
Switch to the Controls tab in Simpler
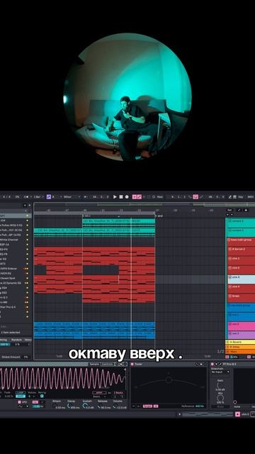(108, 364)
